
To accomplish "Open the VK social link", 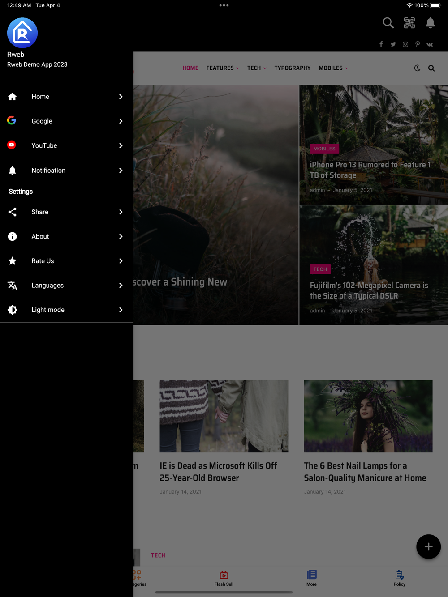I will (x=430, y=44).
